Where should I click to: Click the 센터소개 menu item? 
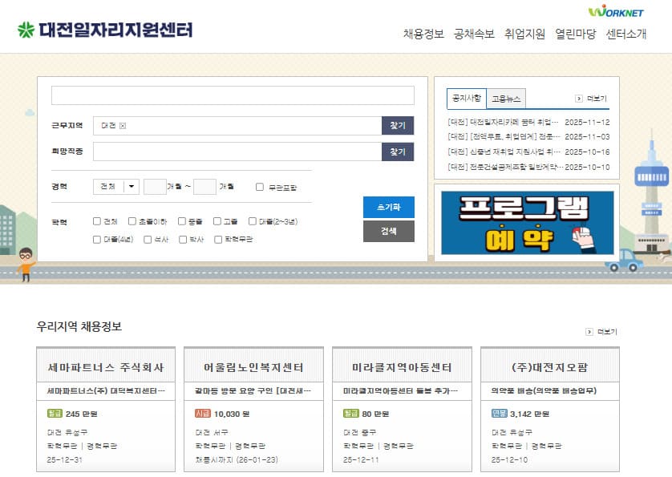point(625,37)
